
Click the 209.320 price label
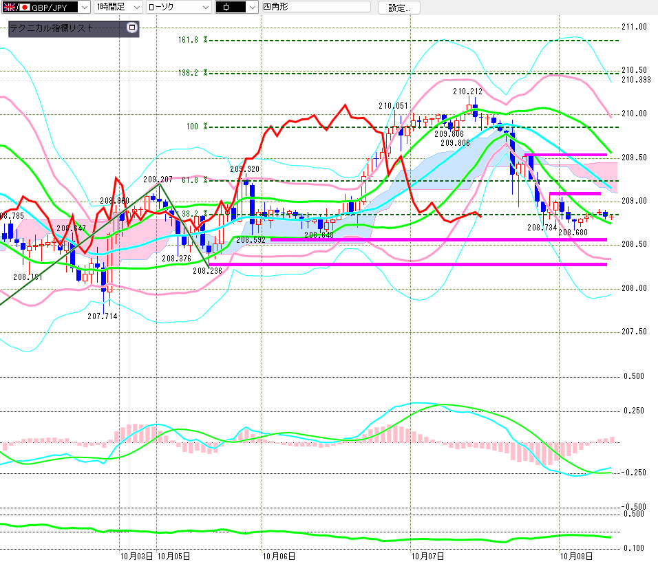(x=244, y=169)
